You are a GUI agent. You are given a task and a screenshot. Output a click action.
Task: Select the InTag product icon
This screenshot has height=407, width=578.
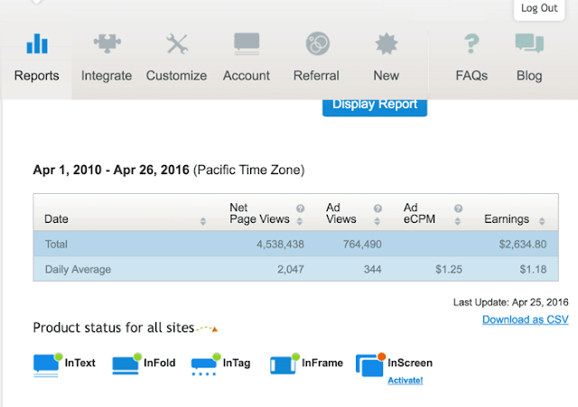point(206,365)
